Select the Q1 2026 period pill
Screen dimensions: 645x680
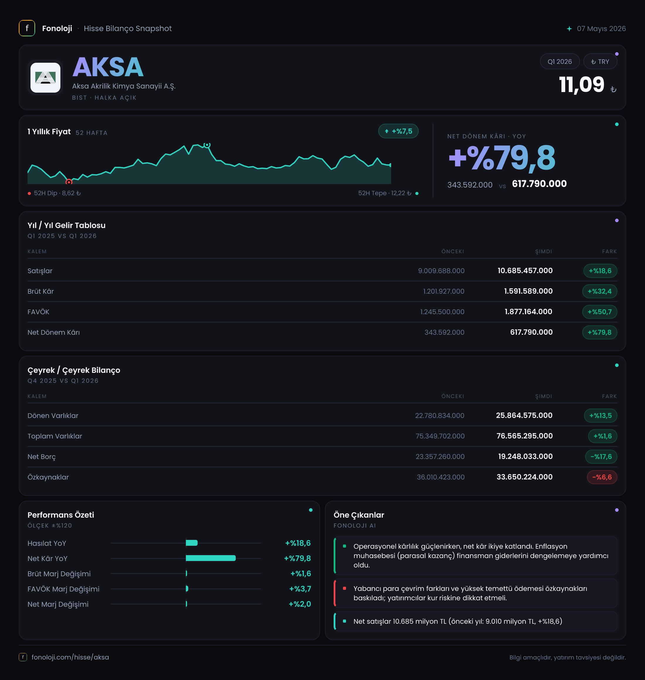(559, 62)
